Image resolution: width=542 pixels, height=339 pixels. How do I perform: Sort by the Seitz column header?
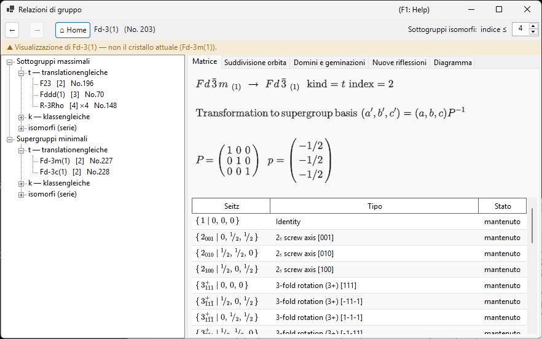click(231, 206)
